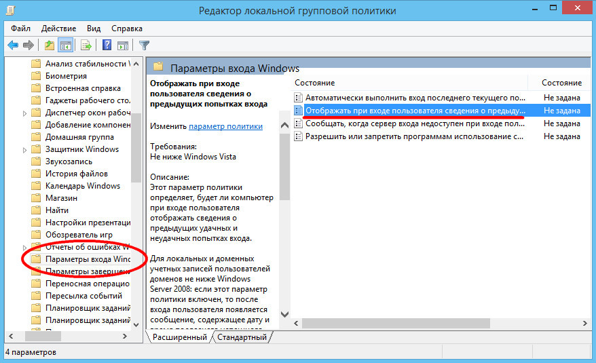
Task: Select the Переносная операционная tree folder
Action: [88, 284]
